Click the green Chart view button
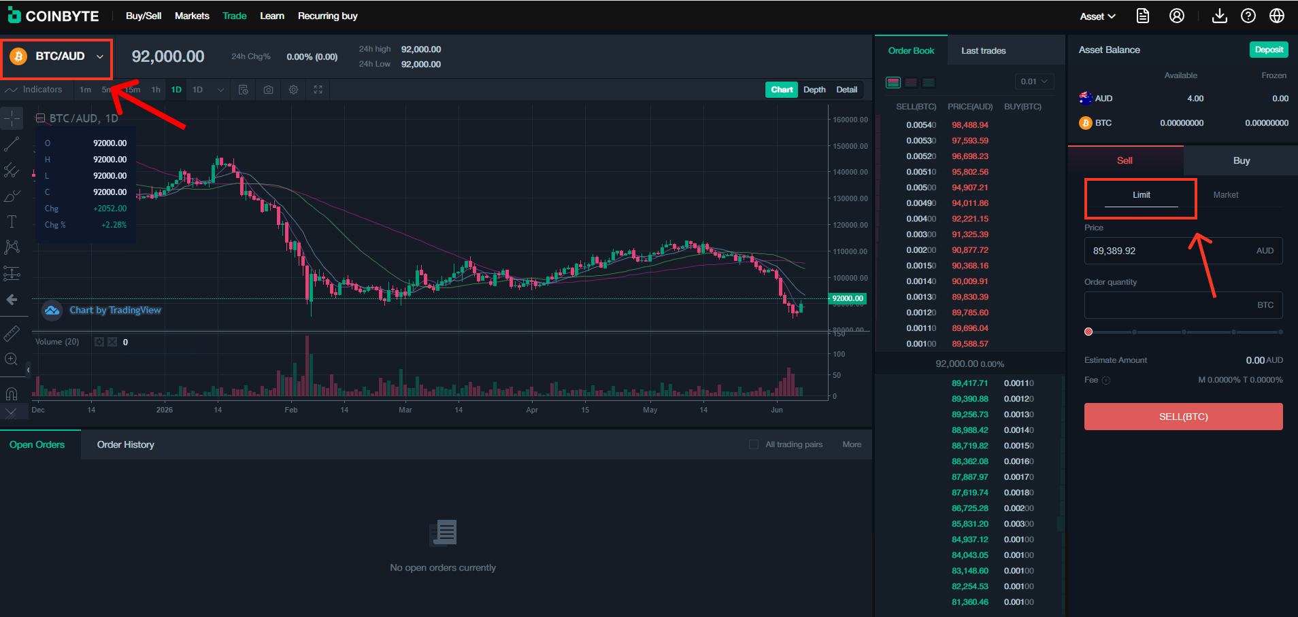 pos(782,90)
